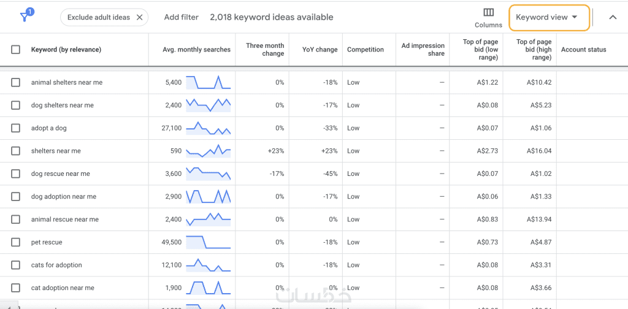Select the adopt a dog checkbox

[15, 128]
